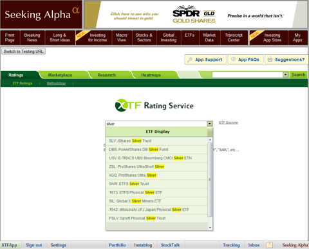The height and width of the screenshot is (249, 309).
Task: Open the Front Page nav item
Action: (x=10, y=37)
